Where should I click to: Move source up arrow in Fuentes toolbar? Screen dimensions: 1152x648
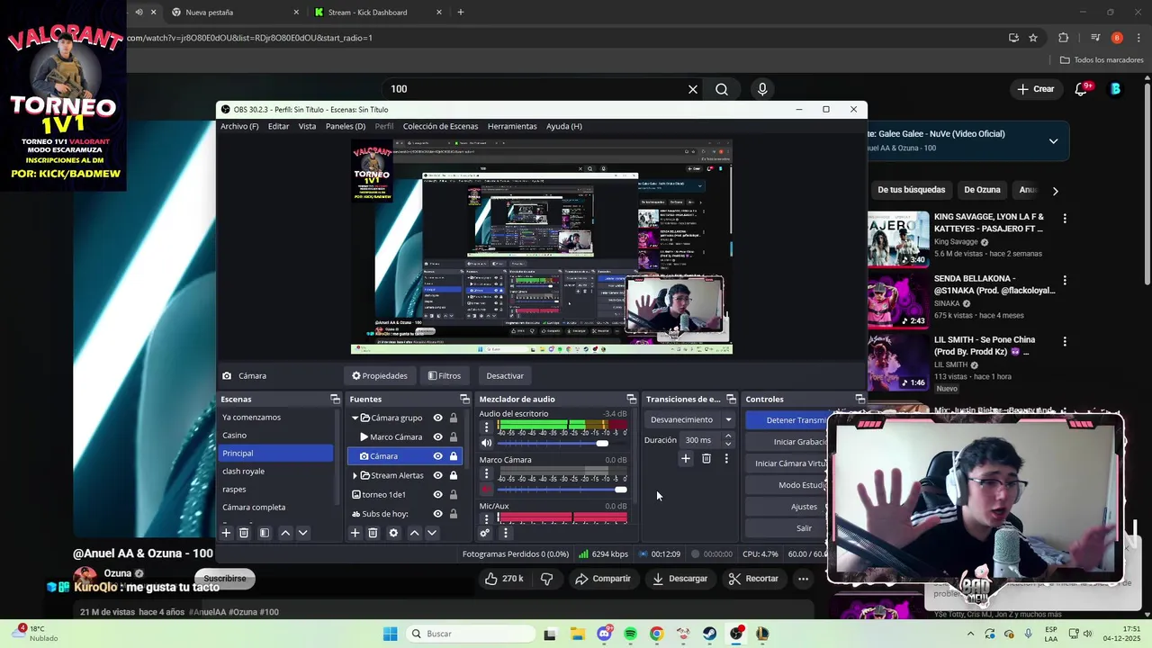(x=414, y=533)
